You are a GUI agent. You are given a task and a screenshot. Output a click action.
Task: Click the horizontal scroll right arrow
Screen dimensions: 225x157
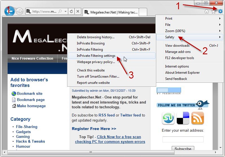tap(215, 152)
